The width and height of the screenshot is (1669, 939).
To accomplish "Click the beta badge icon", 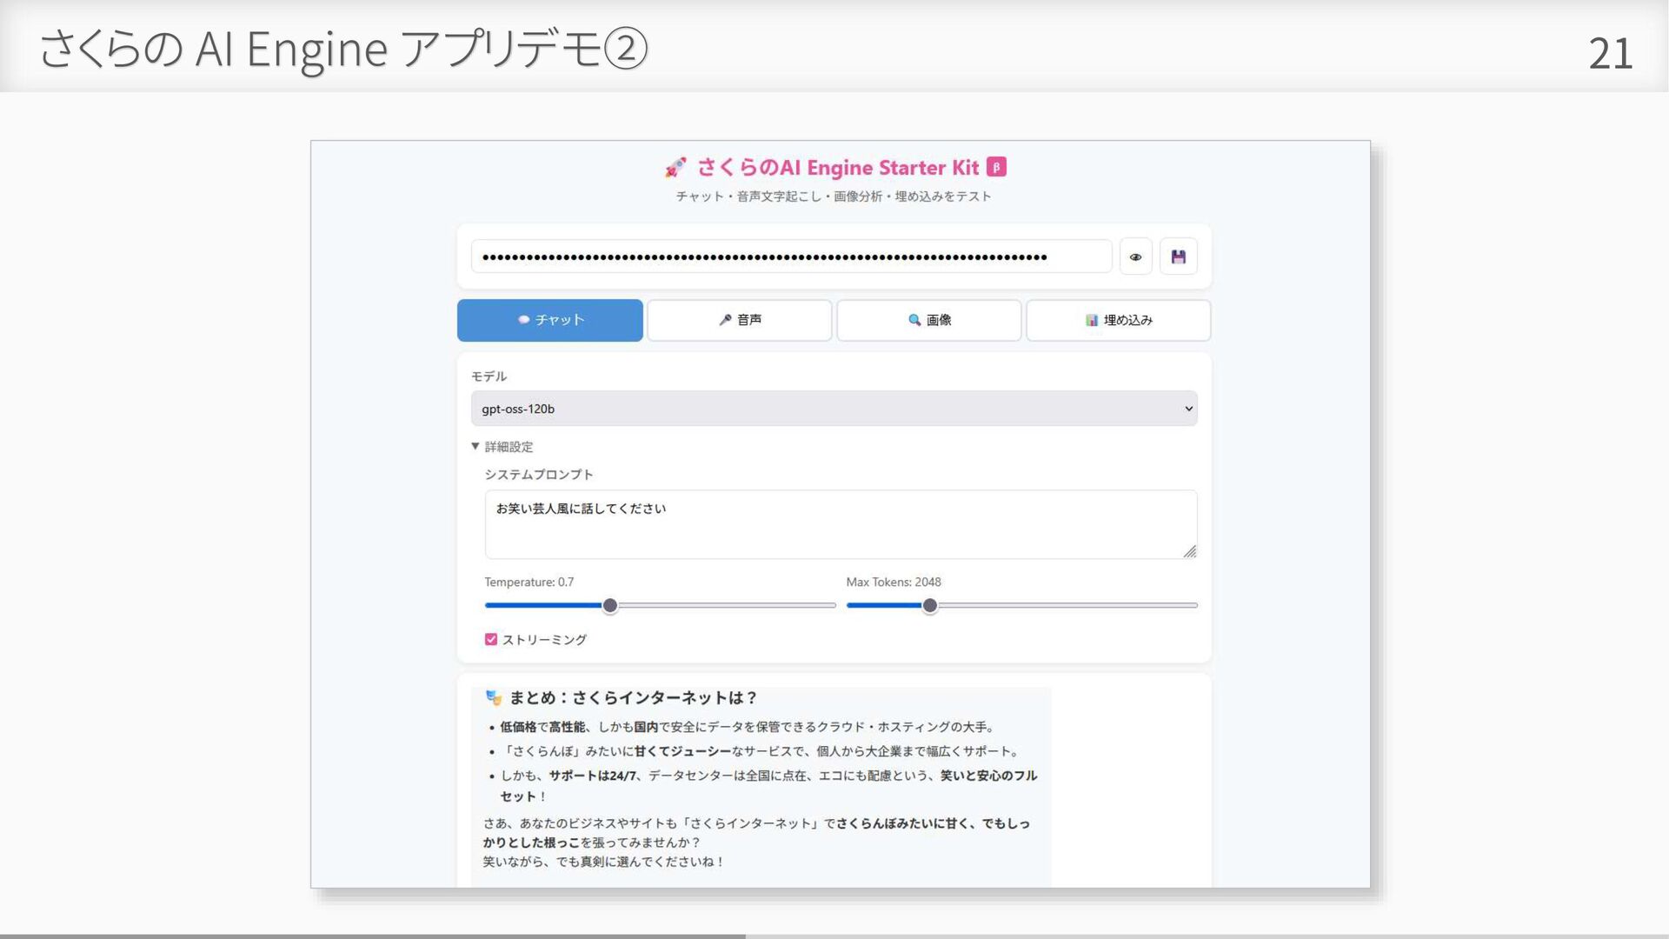I will click(x=996, y=167).
